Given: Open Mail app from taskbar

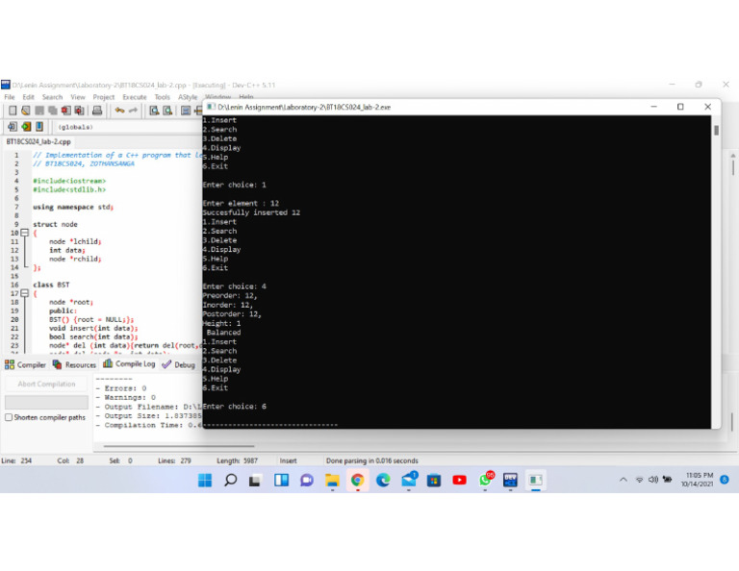Looking at the screenshot, I should click(x=409, y=480).
